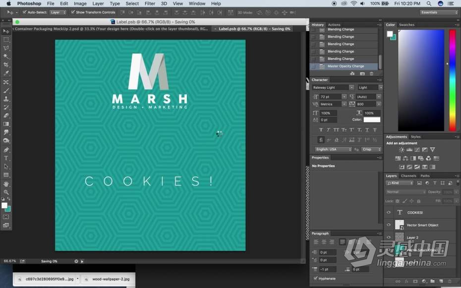Toggle layer filtering switch in Layers panel
Screen dimensions: 461x288
(458, 183)
